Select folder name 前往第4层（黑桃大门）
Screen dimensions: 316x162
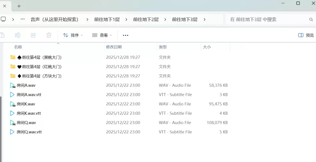39,57
